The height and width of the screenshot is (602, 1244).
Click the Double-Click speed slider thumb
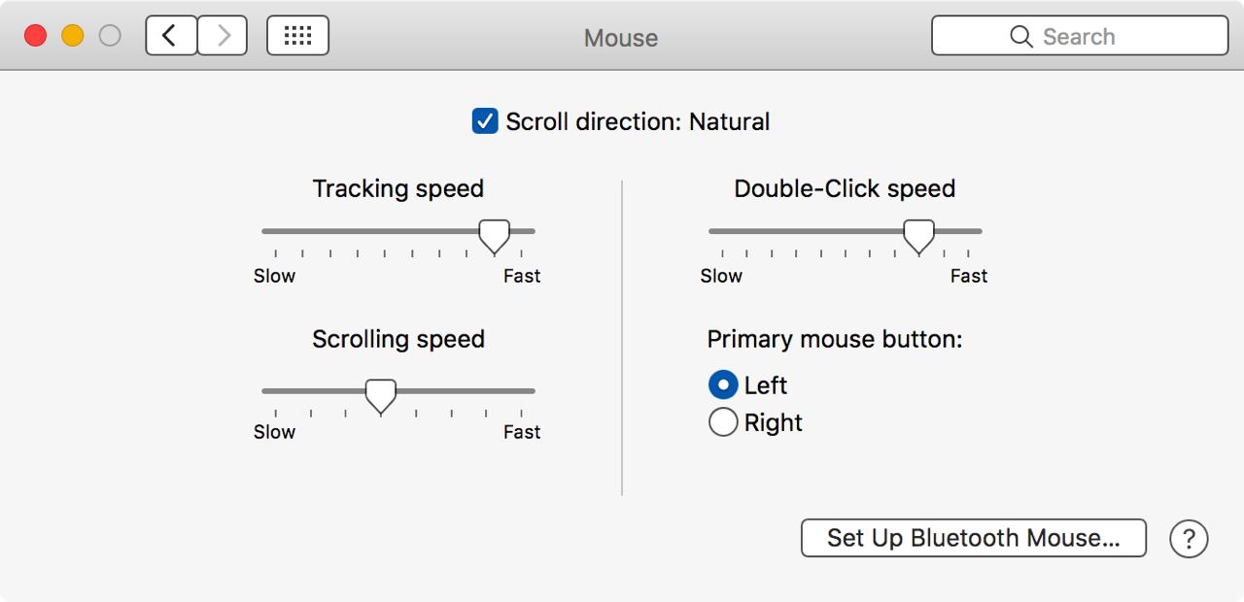[x=918, y=236]
